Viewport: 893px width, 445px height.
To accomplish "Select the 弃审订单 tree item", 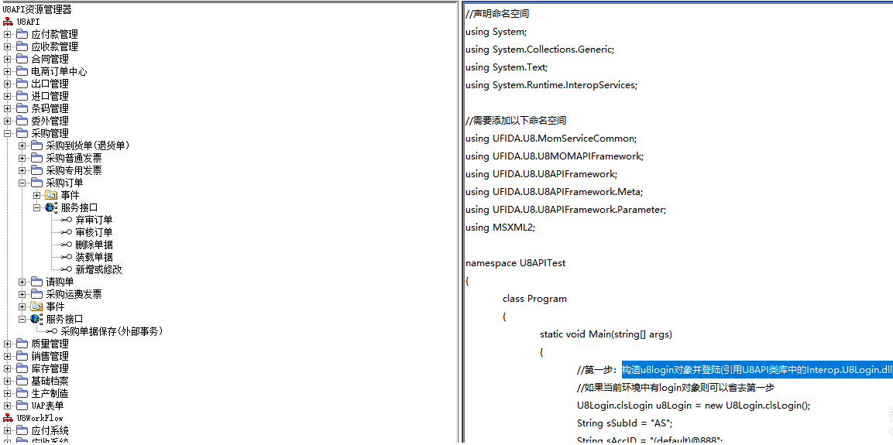I will [x=94, y=221].
